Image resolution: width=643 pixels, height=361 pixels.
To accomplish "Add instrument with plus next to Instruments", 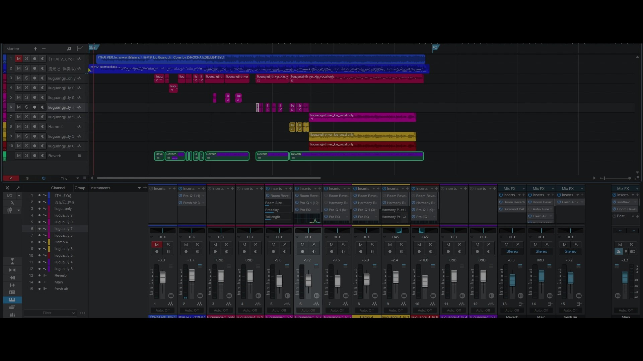I will (x=145, y=188).
